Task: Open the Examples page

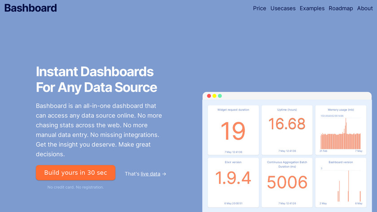Action: tap(312, 8)
